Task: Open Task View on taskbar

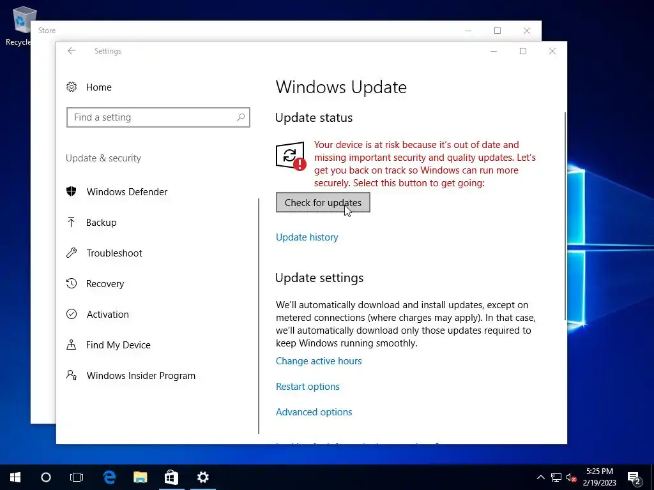Action: tap(77, 477)
